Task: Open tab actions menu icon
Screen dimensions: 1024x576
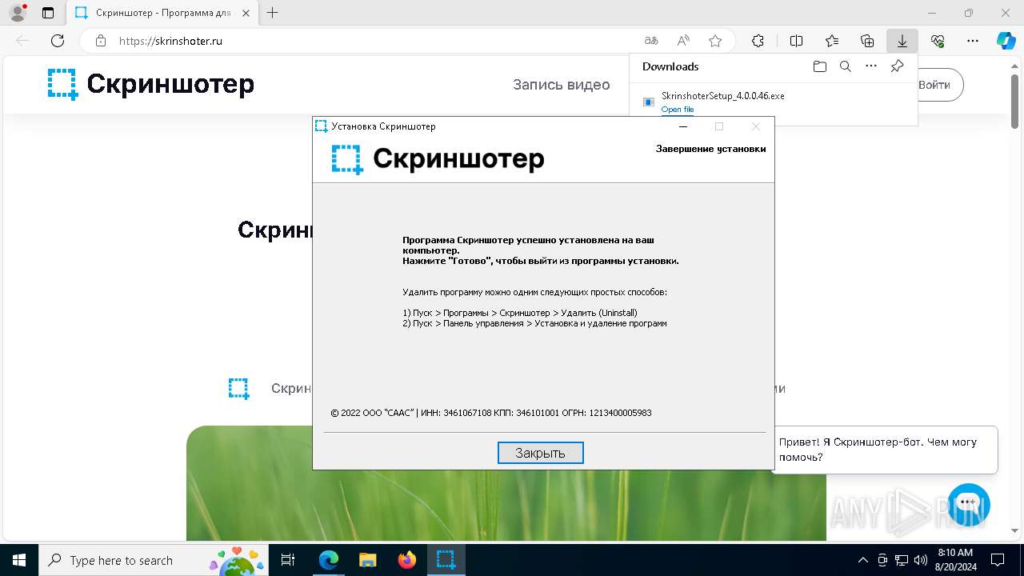Action: pyautogui.click(x=48, y=13)
